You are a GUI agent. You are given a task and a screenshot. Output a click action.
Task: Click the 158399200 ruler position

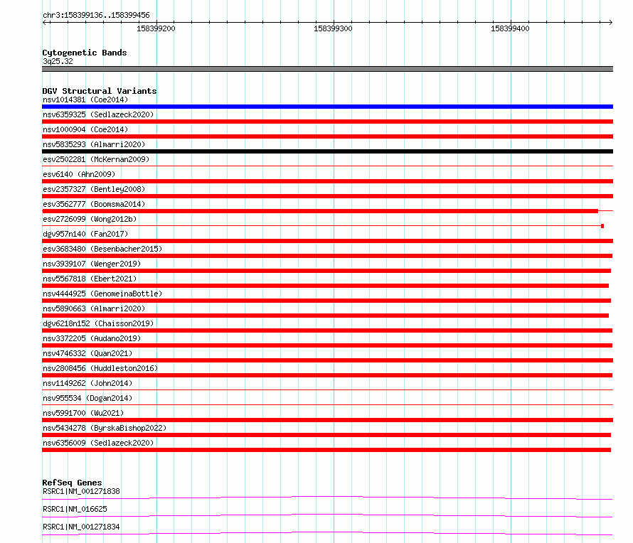(x=156, y=28)
